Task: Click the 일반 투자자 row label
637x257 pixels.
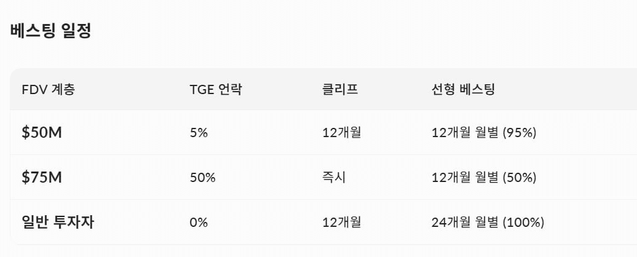Action: click(x=58, y=222)
